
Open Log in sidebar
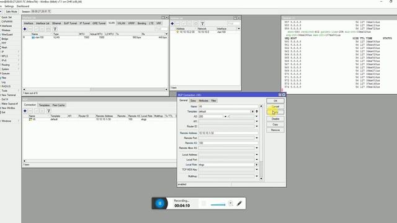pyautogui.click(x=4, y=82)
